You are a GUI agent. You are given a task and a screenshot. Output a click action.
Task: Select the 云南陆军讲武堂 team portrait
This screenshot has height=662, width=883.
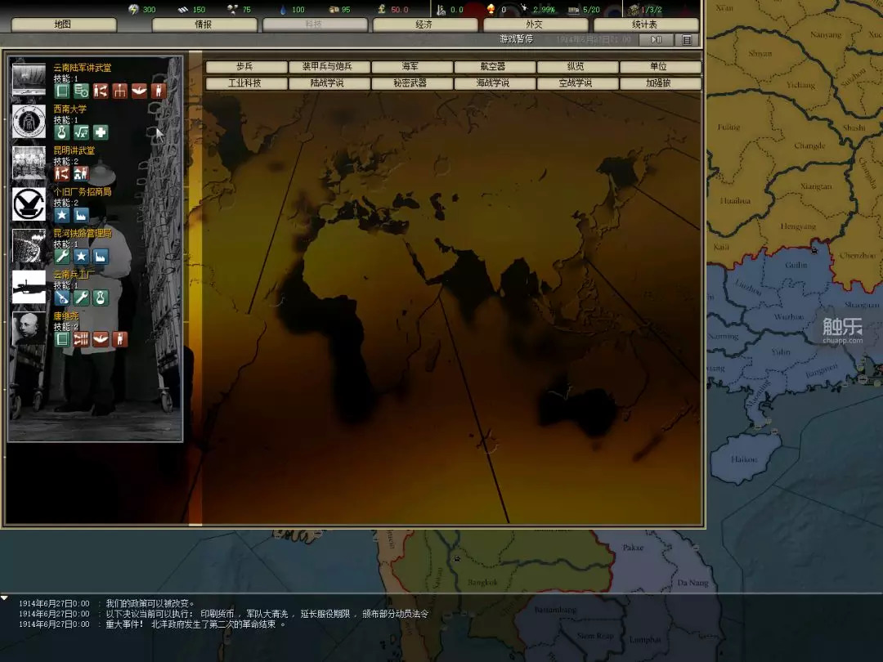29,80
